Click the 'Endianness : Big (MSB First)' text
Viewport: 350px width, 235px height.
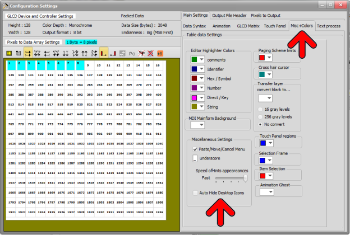coord(147,32)
